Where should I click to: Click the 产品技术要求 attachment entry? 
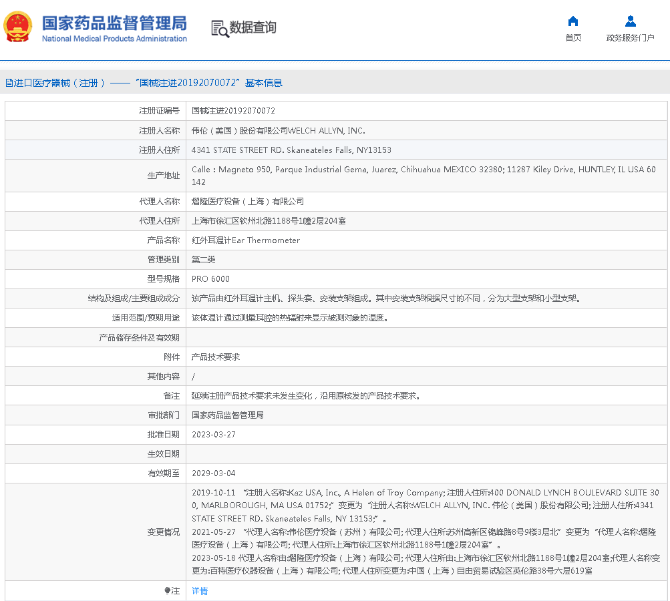point(216,357)
